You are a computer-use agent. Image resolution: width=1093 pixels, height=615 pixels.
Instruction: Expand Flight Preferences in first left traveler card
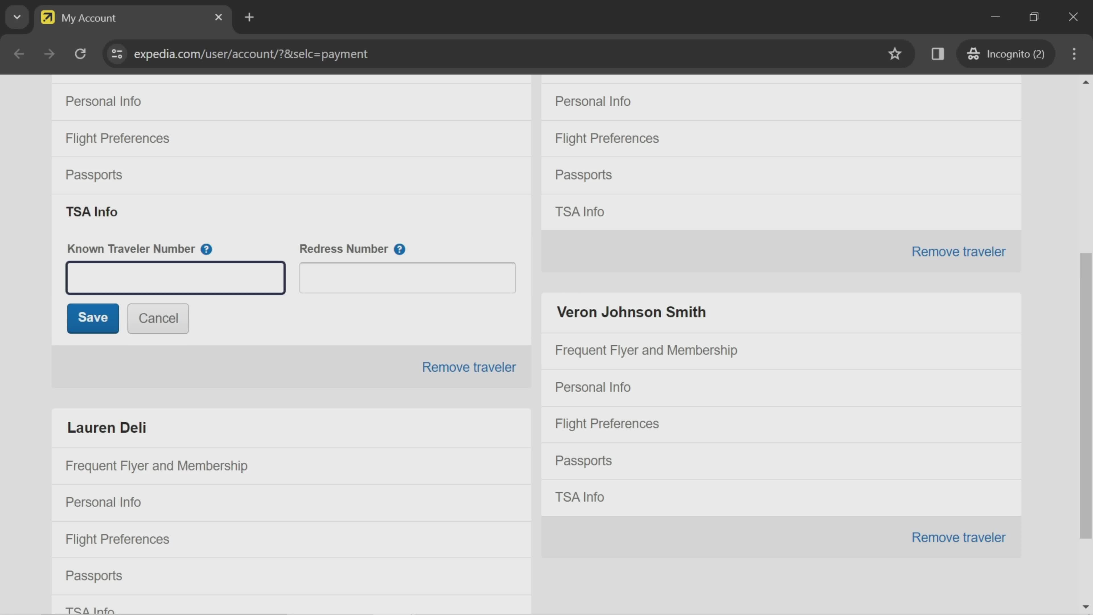[x=291, y=138]
